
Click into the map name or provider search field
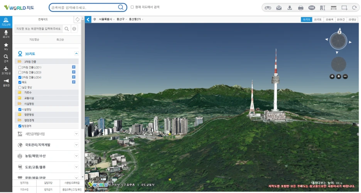tap(39, 29)
